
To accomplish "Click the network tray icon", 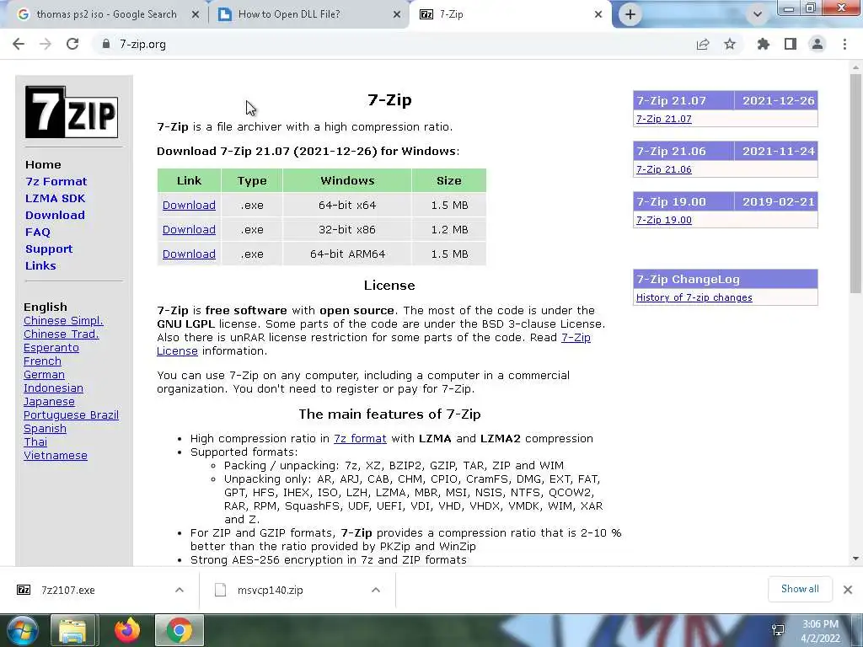I will [778, 630].
